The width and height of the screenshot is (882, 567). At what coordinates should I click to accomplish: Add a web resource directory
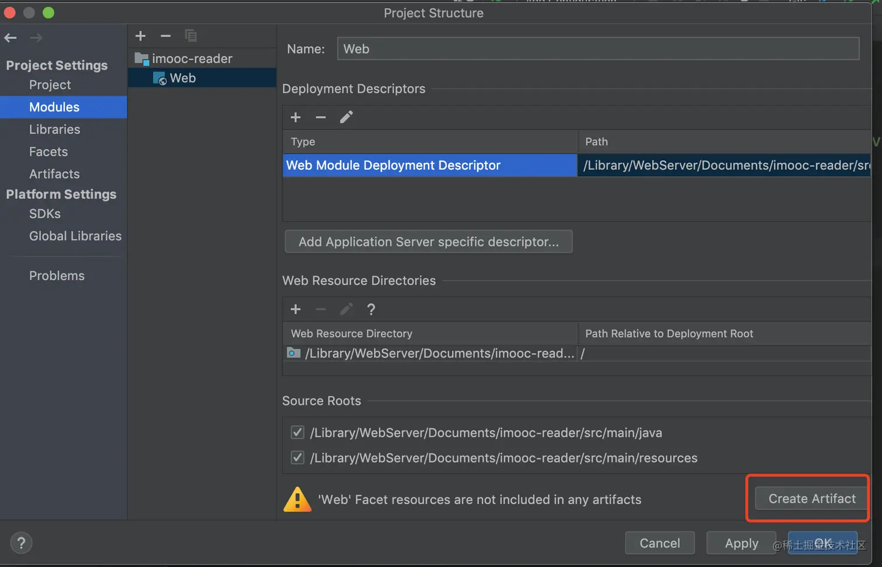coord(296,309)
